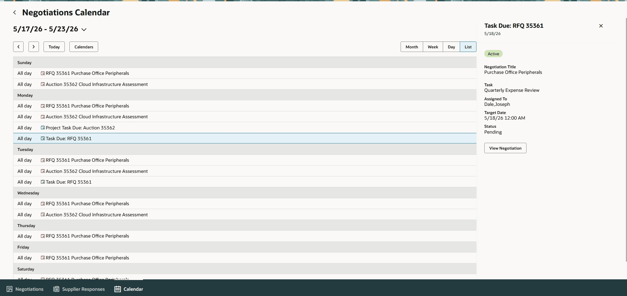Click the Pending status value

493,132
